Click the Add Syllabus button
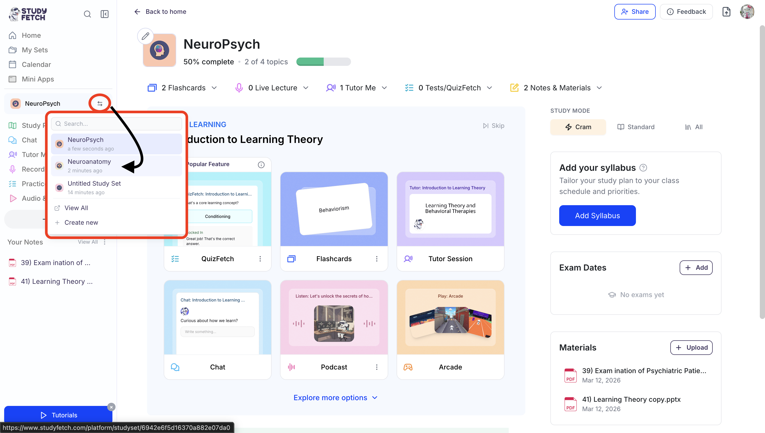Screen dimensions: 765x433 [x=597, y=216]
